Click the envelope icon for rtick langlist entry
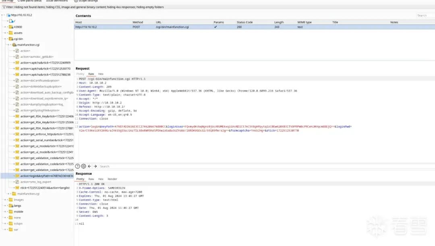The width and height of the screenshot is (435, 246). tap(17, 188)
